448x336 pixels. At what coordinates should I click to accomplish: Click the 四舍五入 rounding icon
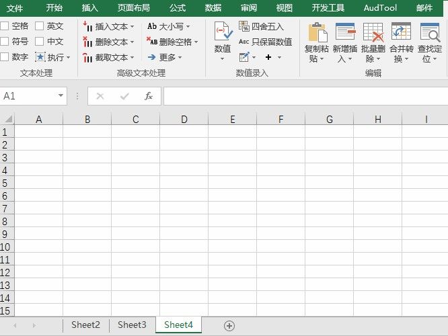coord(244,26)
